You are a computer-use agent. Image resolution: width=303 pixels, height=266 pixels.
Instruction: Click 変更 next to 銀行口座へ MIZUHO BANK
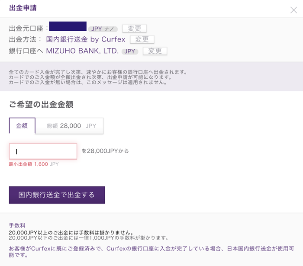click(155, 51)
